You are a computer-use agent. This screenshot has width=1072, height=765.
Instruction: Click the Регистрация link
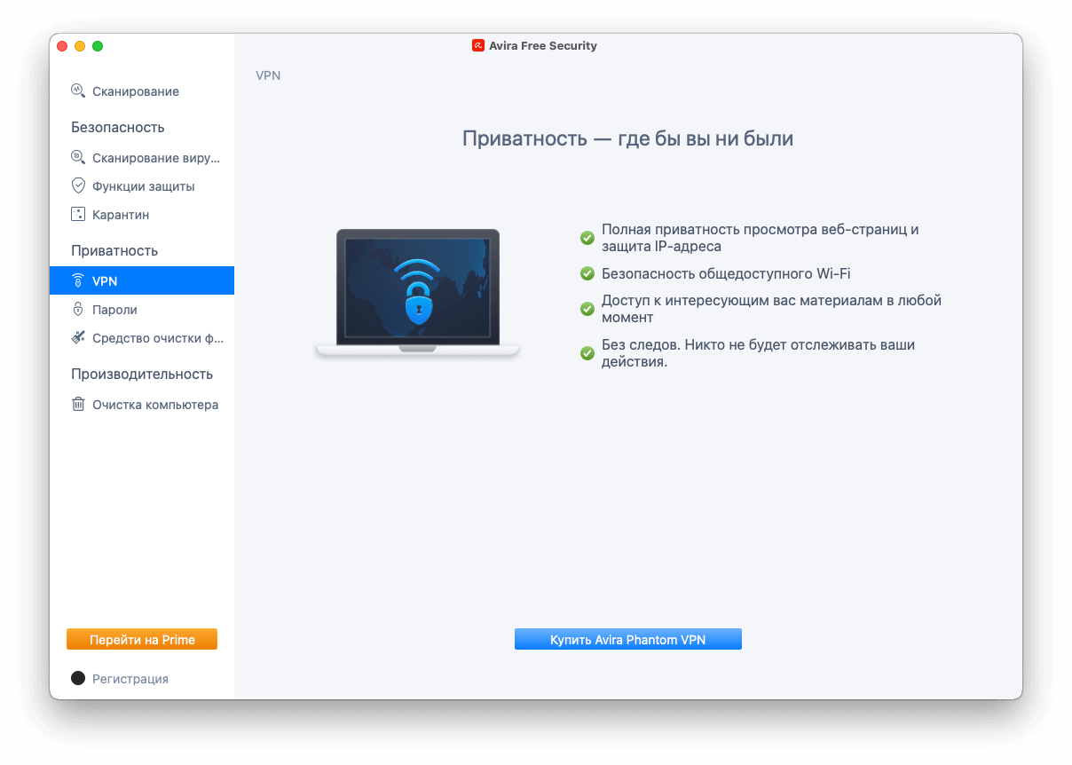coord(130,679)
